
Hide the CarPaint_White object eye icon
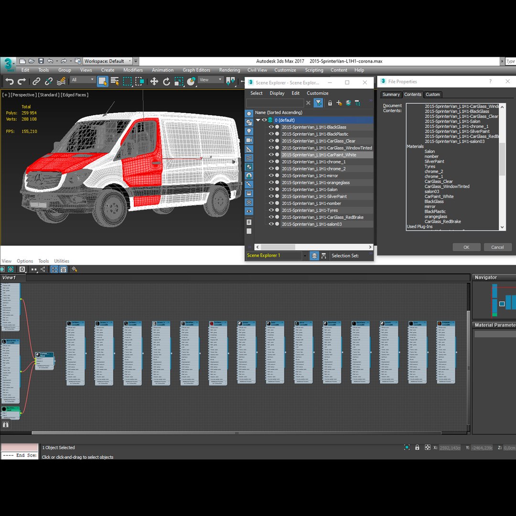click(271, 155)
